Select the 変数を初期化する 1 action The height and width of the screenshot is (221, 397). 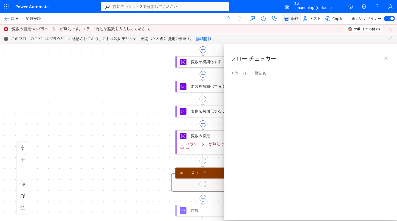pyautogui.click(x=200, y=62)
